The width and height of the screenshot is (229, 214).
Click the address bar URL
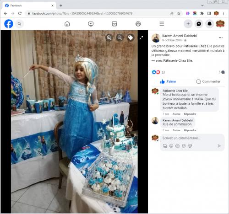pyautogui.click(x=82, y=13)
